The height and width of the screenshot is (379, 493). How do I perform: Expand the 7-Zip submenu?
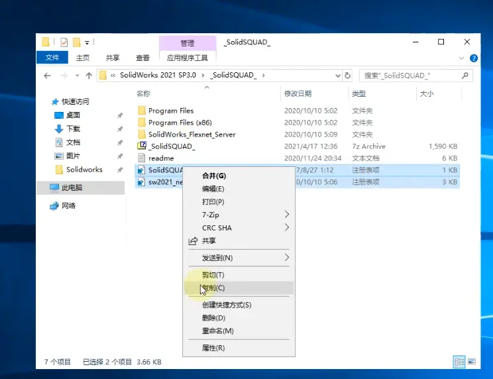click(x=239, y=215)
